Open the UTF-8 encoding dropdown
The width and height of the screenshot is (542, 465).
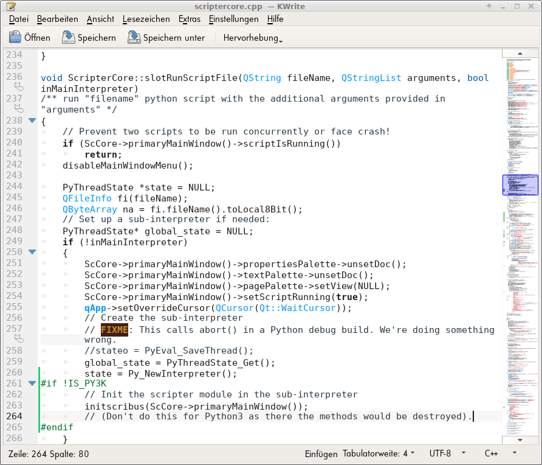pos(447,453)
